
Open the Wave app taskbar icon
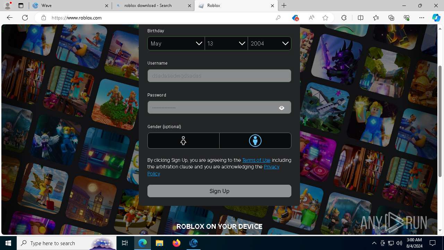[x=193, y=243]
